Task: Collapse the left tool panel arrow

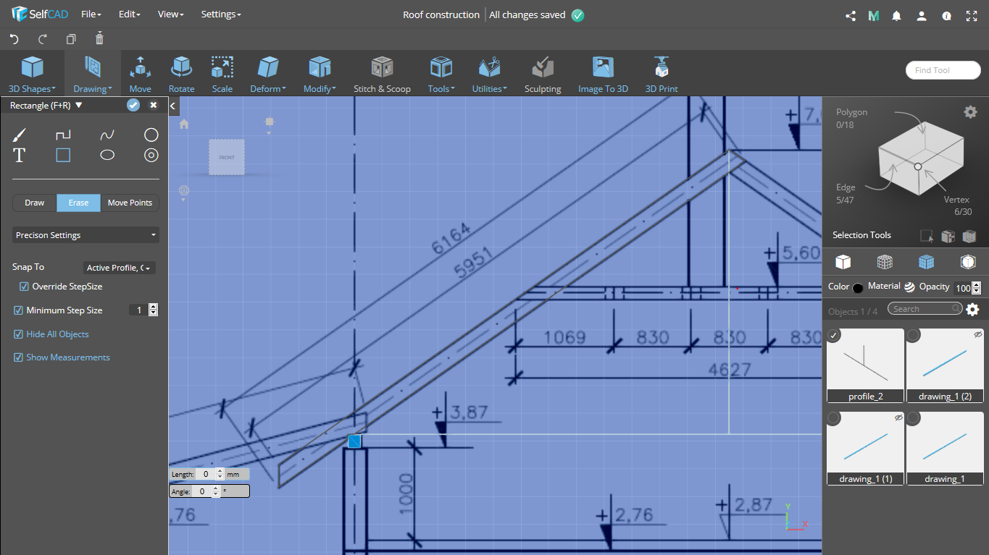Action: (173, 106)
